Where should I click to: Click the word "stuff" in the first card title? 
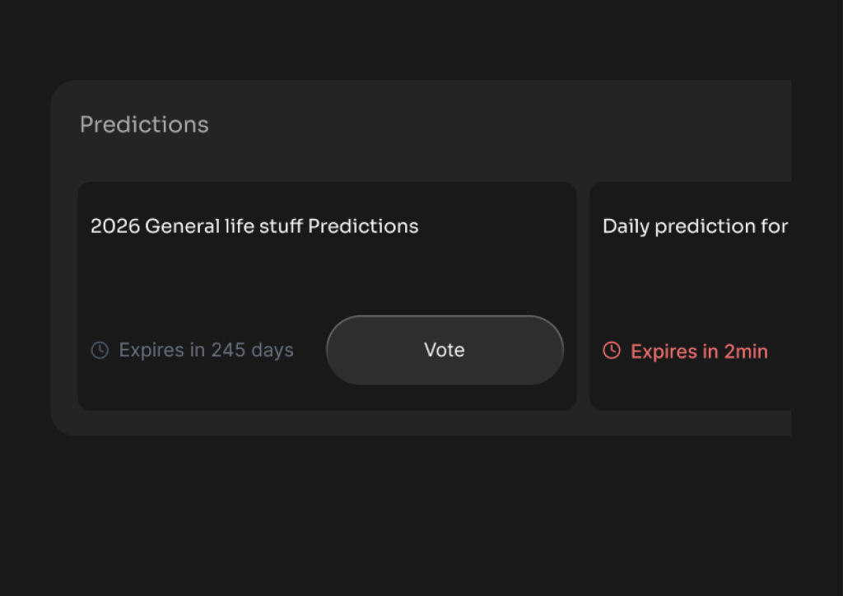[281, 226]
